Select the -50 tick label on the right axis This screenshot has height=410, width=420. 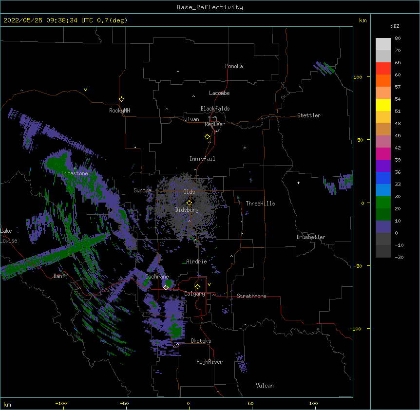(358, 266)
